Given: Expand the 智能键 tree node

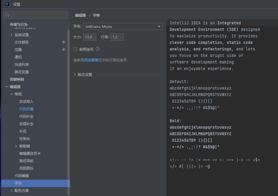Looking at the screenshot, I should (16, 146).
